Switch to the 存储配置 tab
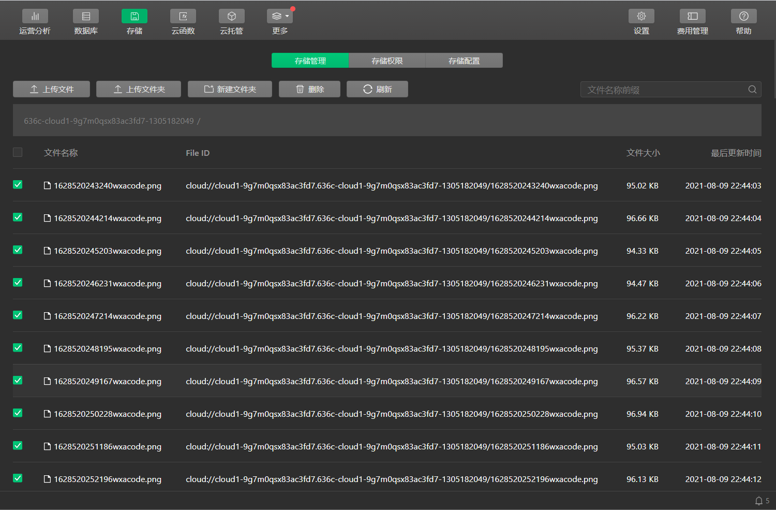 coord(464,61)
